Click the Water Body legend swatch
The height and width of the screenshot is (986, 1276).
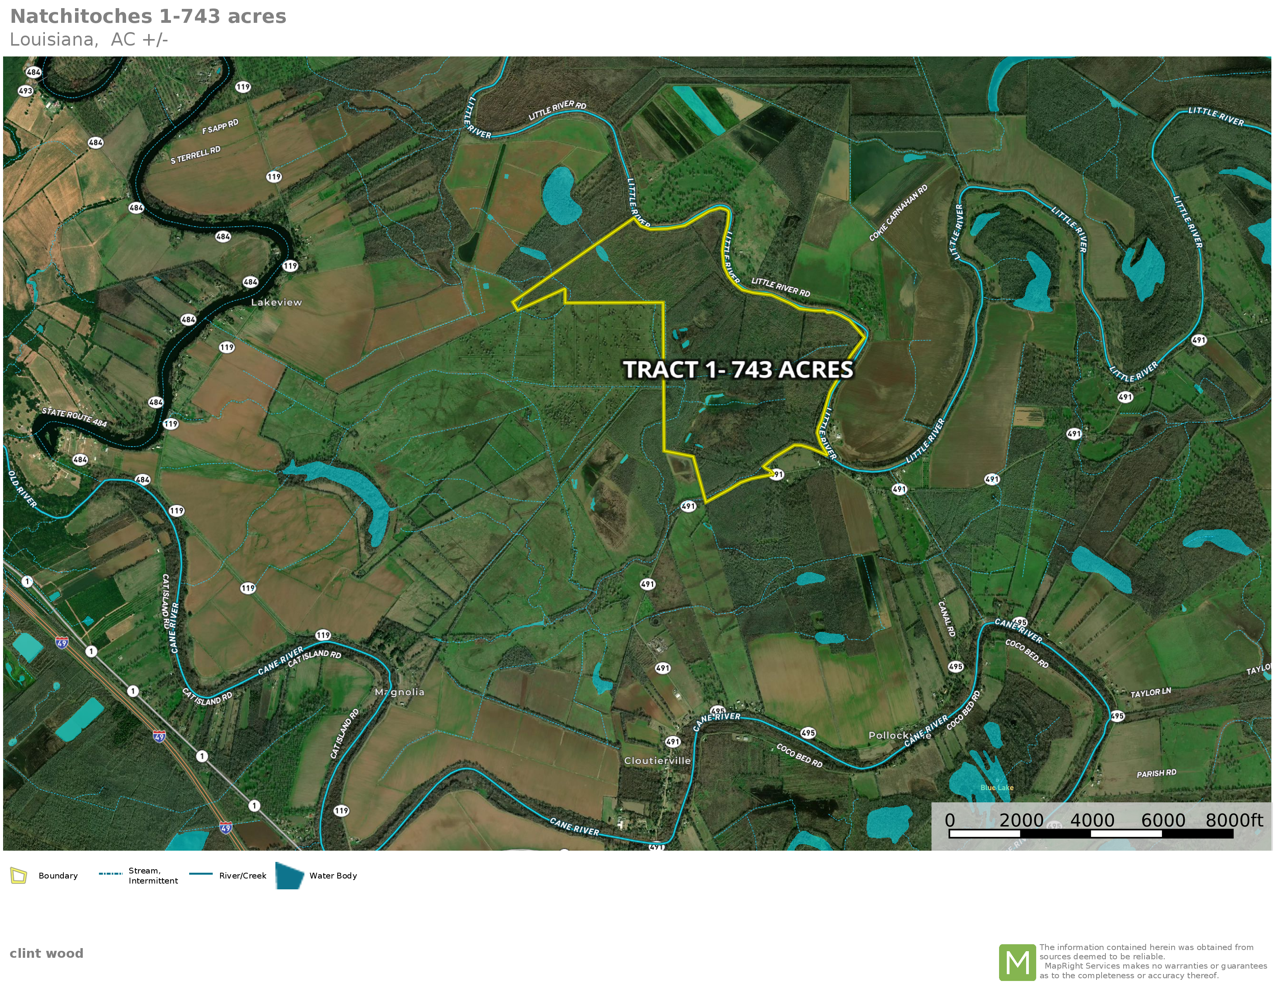[x=289, y=875]
